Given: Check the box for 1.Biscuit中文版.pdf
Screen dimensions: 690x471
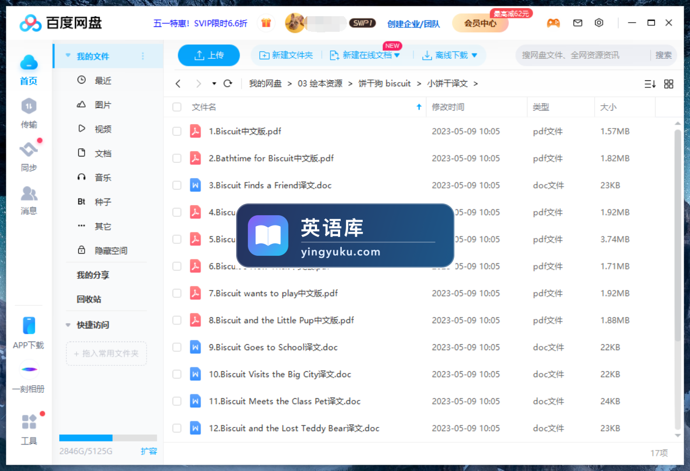Looking at the screenshot, I should click(x=177, y=131).
